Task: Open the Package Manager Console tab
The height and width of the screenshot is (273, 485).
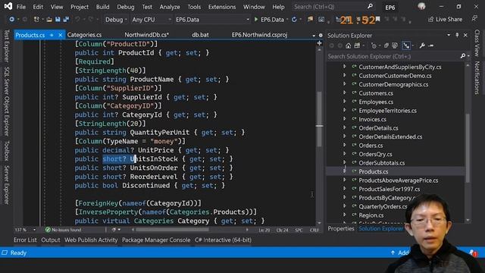Action: point(156,240)
